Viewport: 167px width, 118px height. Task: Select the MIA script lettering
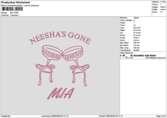coord(61,94)
